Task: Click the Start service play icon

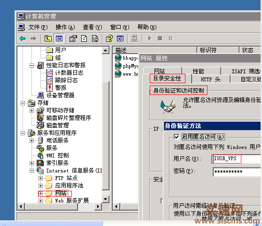Action: (150, 39)
